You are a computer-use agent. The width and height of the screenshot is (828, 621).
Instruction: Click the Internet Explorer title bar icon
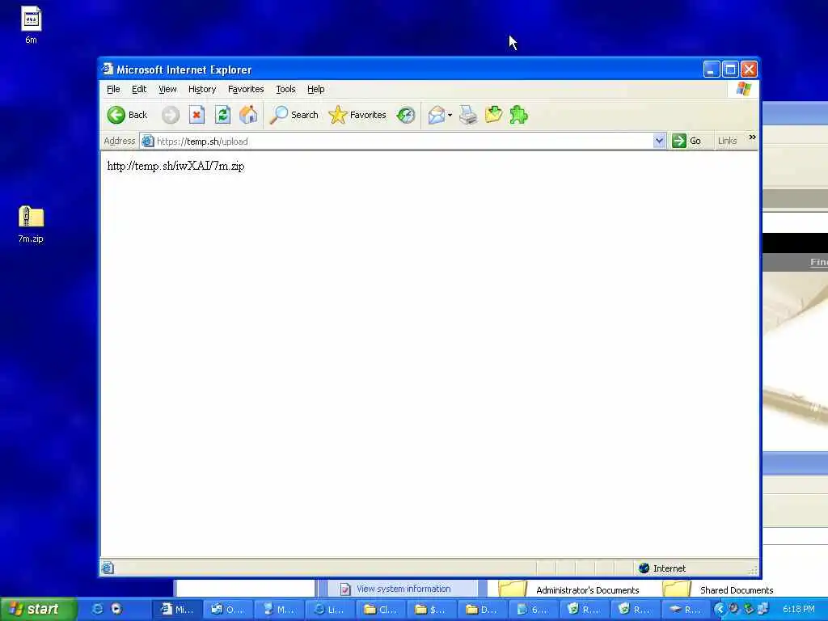[x=108, y=69]
